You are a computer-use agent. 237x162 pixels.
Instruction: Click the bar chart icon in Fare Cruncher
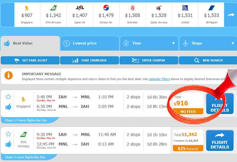click(75, 61)
